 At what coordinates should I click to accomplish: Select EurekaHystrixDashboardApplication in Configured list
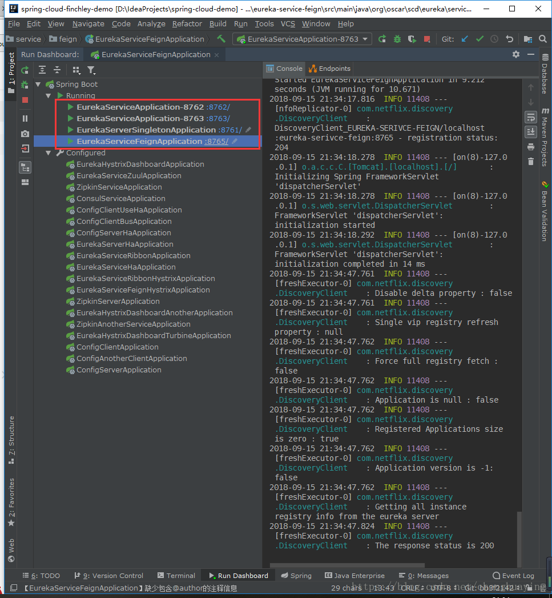point(140,164)
